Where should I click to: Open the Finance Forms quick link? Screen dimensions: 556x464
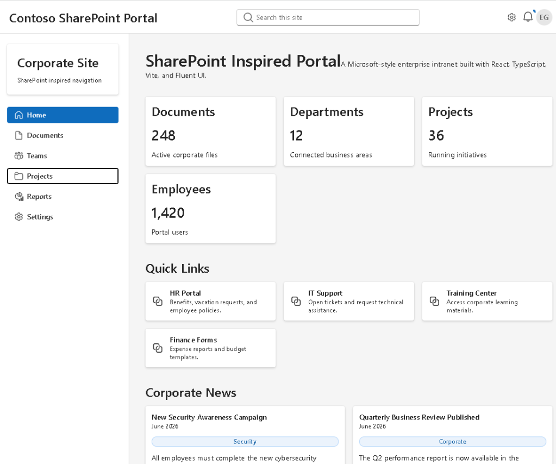(211, 348)
